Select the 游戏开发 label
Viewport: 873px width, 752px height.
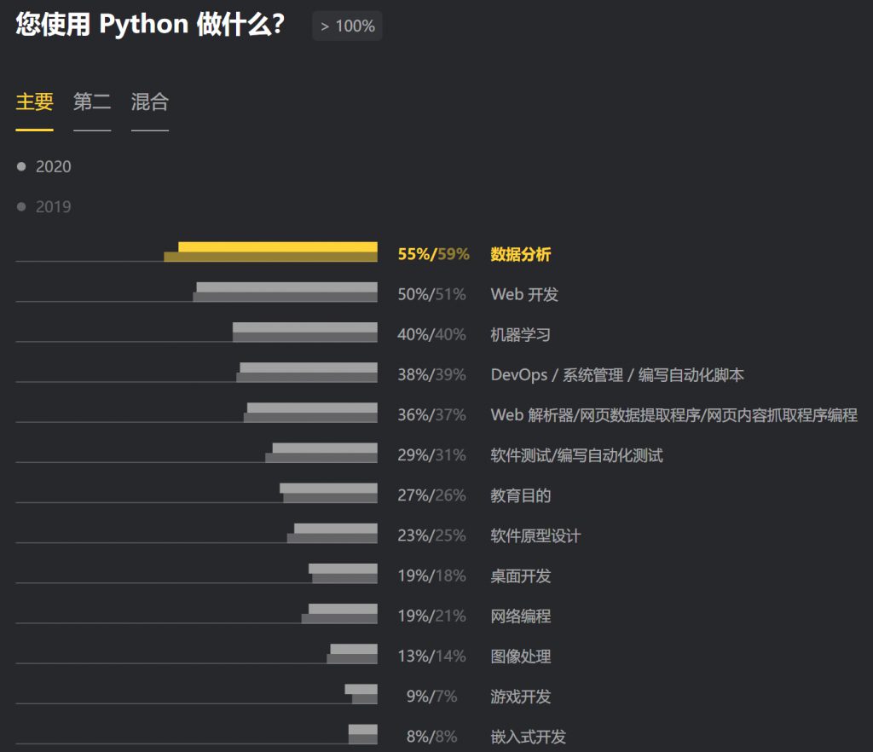[x=521, y=697]
